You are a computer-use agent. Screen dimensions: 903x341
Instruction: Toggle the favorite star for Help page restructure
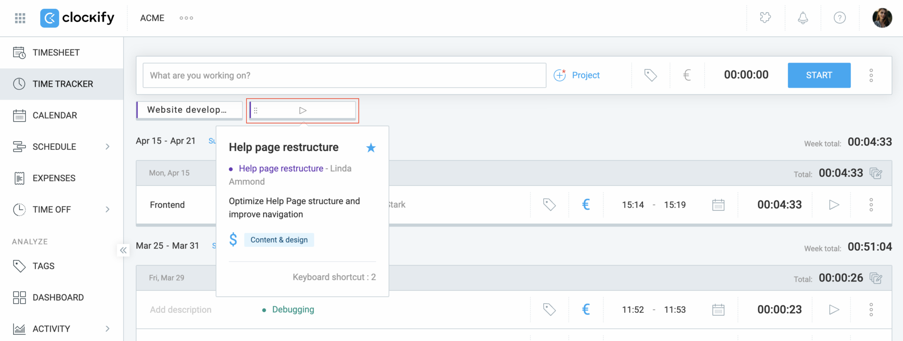point(371,148)
